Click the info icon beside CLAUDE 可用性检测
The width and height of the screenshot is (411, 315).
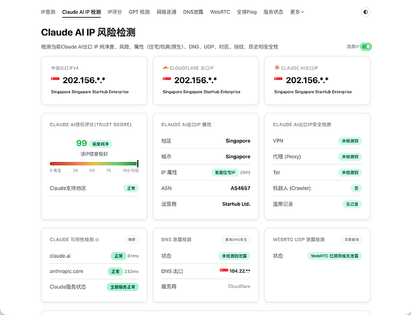click(x=97, y=240)
